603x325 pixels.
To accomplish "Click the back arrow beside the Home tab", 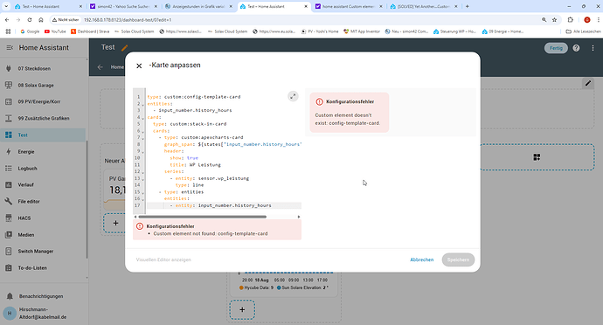I will [100, 67].
